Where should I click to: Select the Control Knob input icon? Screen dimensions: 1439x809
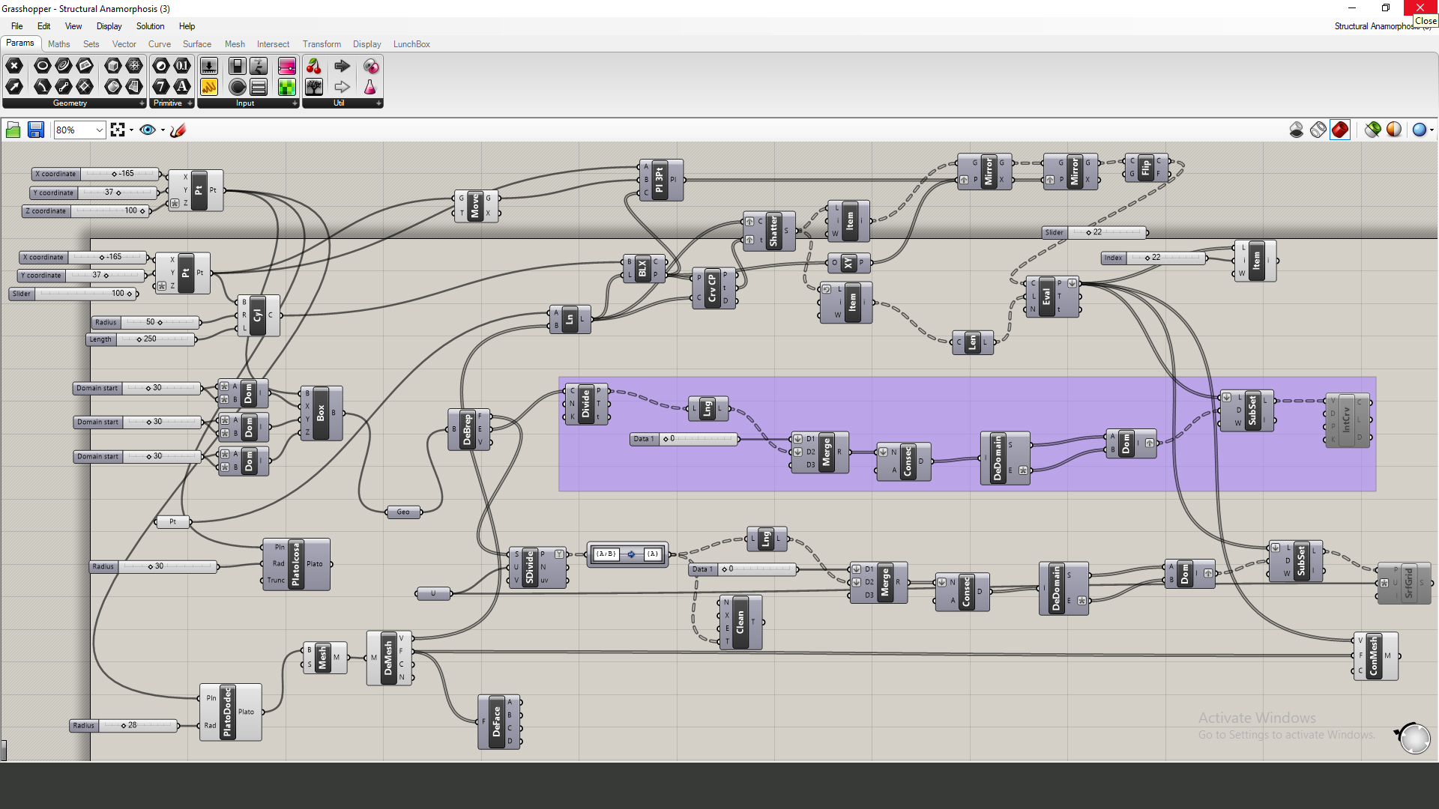pyautogui.click(x=238, y=87)
